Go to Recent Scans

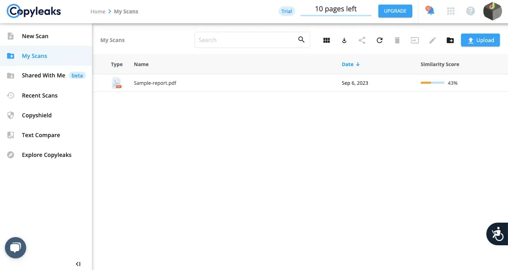pos(40,95)
